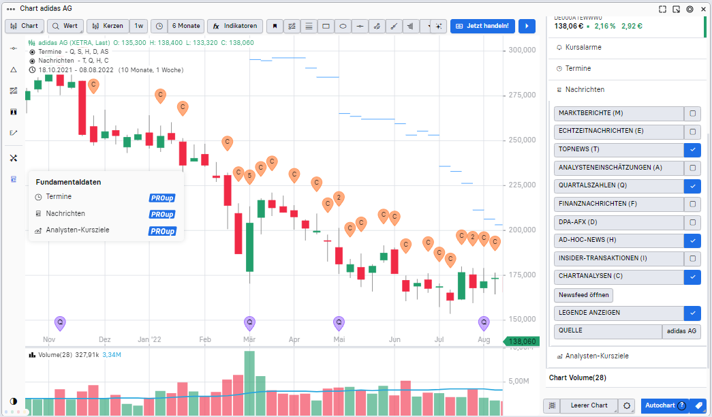Click the clock time-range icon
712x417 pixels.
pos(159,27)
